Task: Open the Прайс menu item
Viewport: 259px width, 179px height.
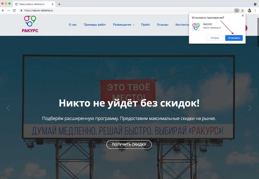Action: click(x=145, y=25)
